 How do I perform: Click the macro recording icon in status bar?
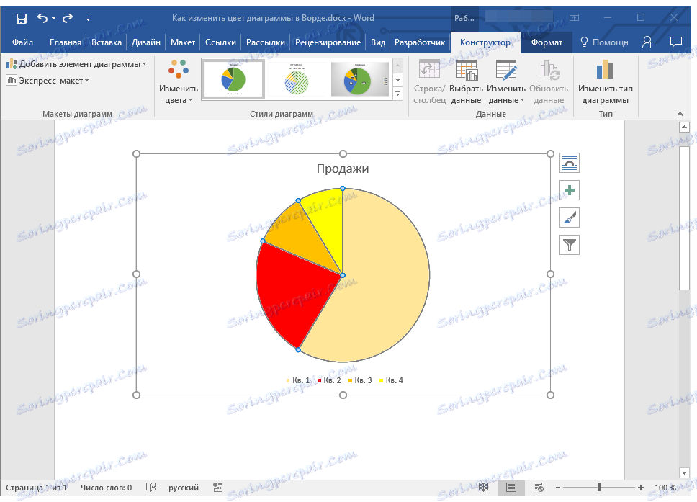pyautogui.click(x=217, y=488)
